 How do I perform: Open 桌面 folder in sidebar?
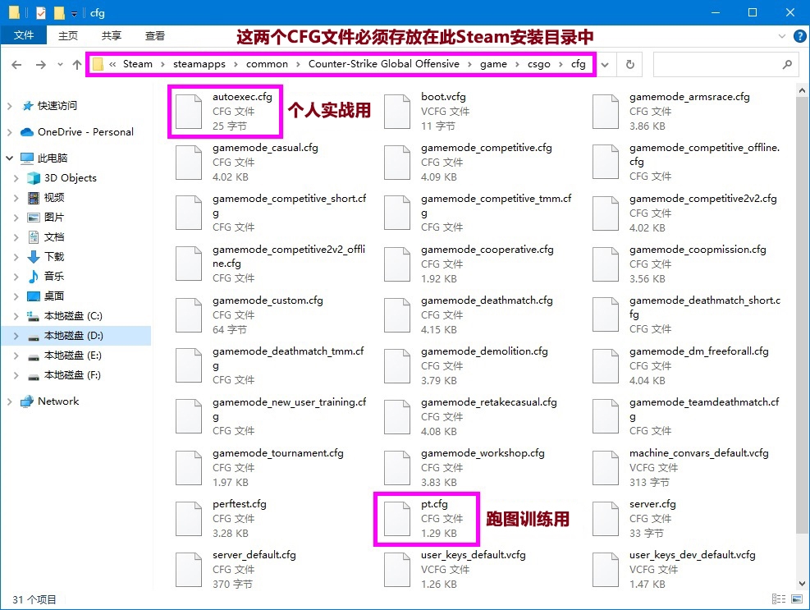[53, 296]
